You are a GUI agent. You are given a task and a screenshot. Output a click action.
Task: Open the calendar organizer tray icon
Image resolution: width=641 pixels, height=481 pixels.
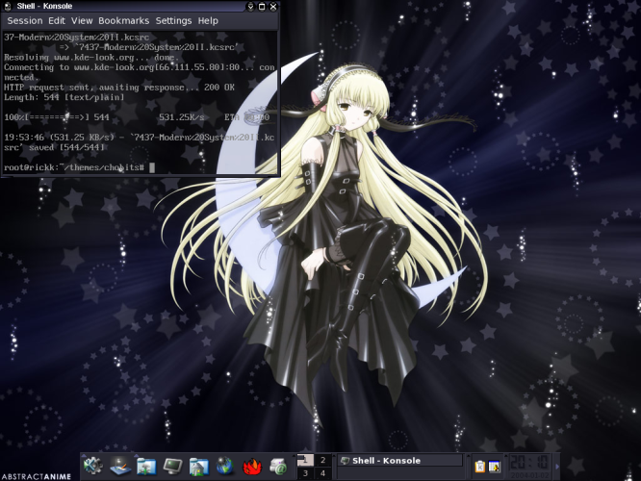(495, 467)
